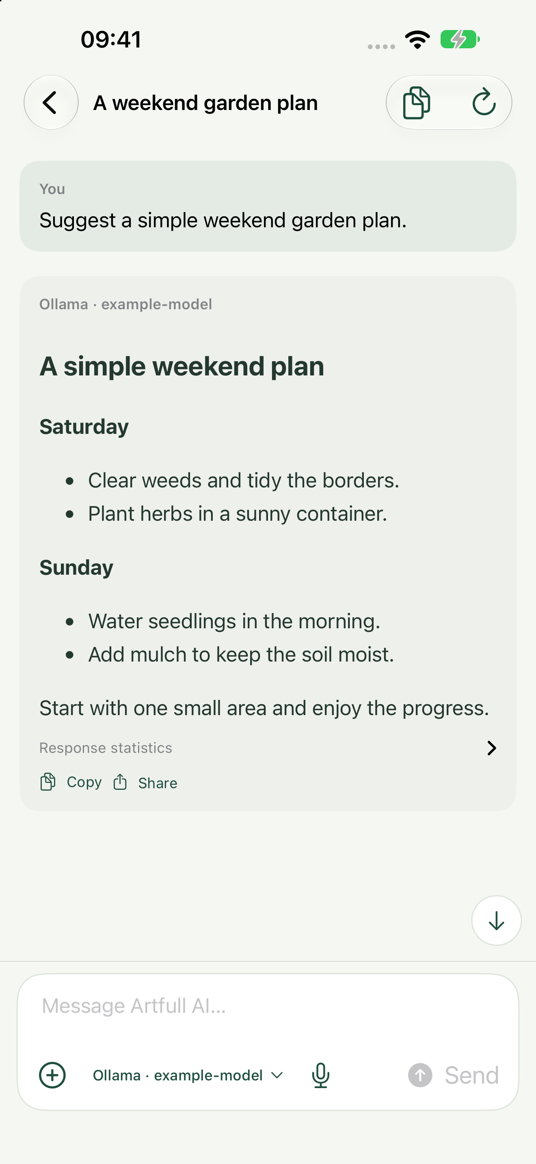Start voice input with the microphone icon
This screenshot has width=536, height=1164.
320,1075
